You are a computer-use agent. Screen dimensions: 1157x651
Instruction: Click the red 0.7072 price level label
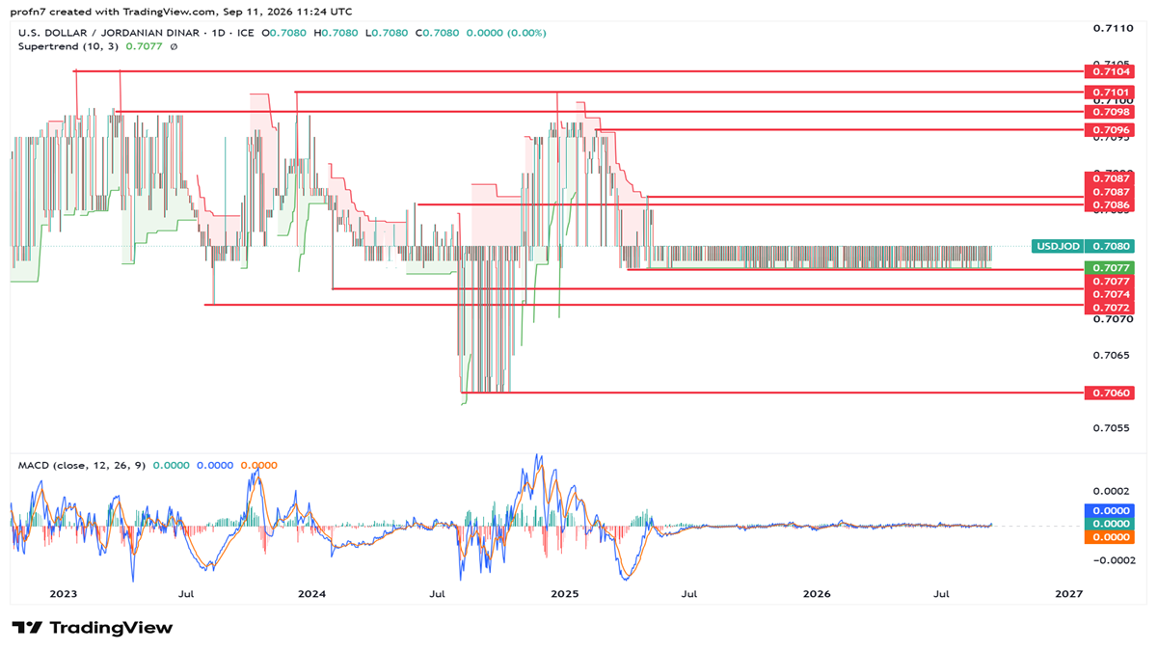(1110, 308)
